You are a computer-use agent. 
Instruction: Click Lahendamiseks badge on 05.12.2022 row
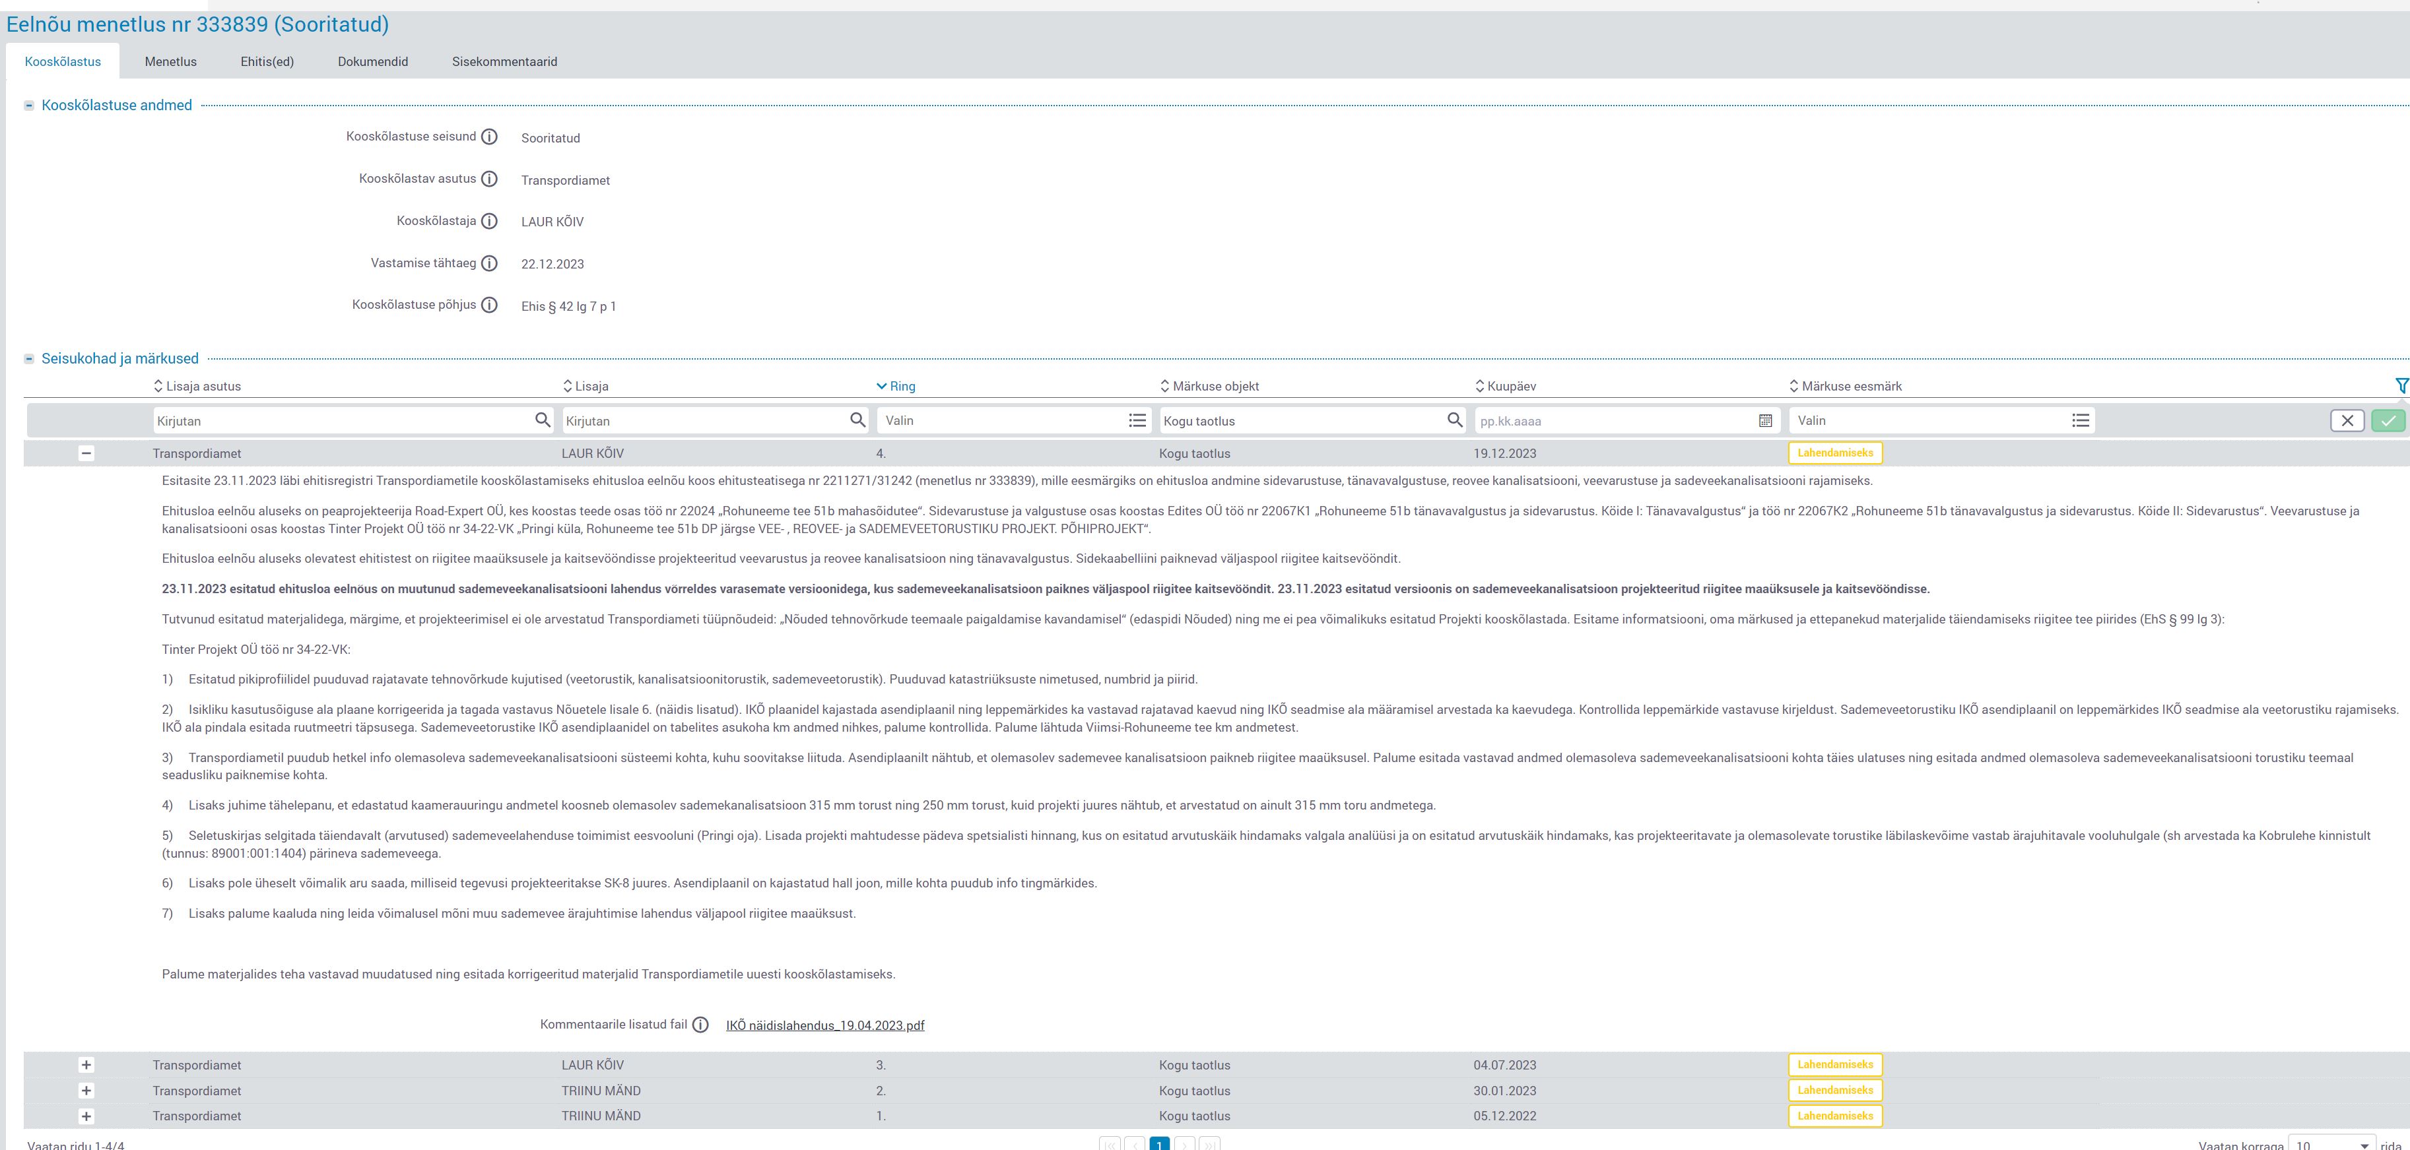coord(1834,1116)
